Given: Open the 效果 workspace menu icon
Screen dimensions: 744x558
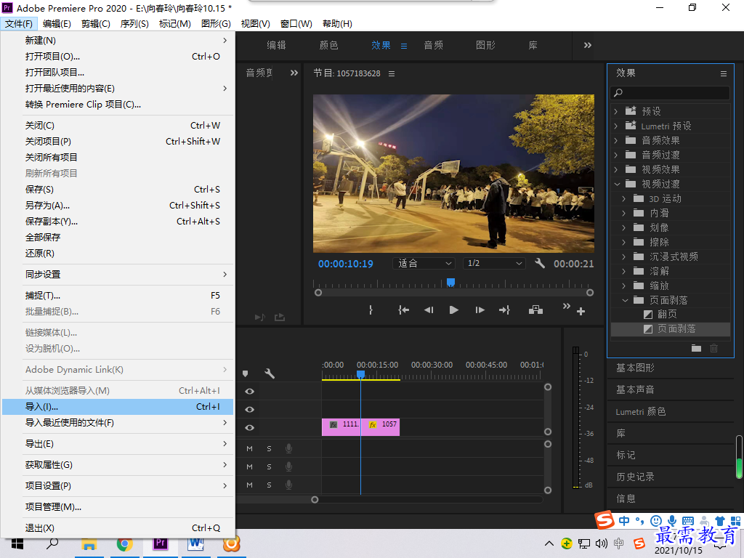Looking at the screenshot, I should coord(404,46).
